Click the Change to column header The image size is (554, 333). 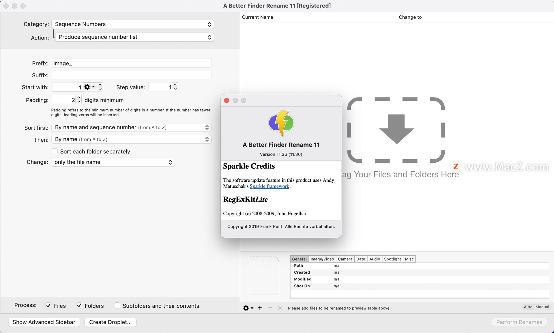(x=475, y=17)
